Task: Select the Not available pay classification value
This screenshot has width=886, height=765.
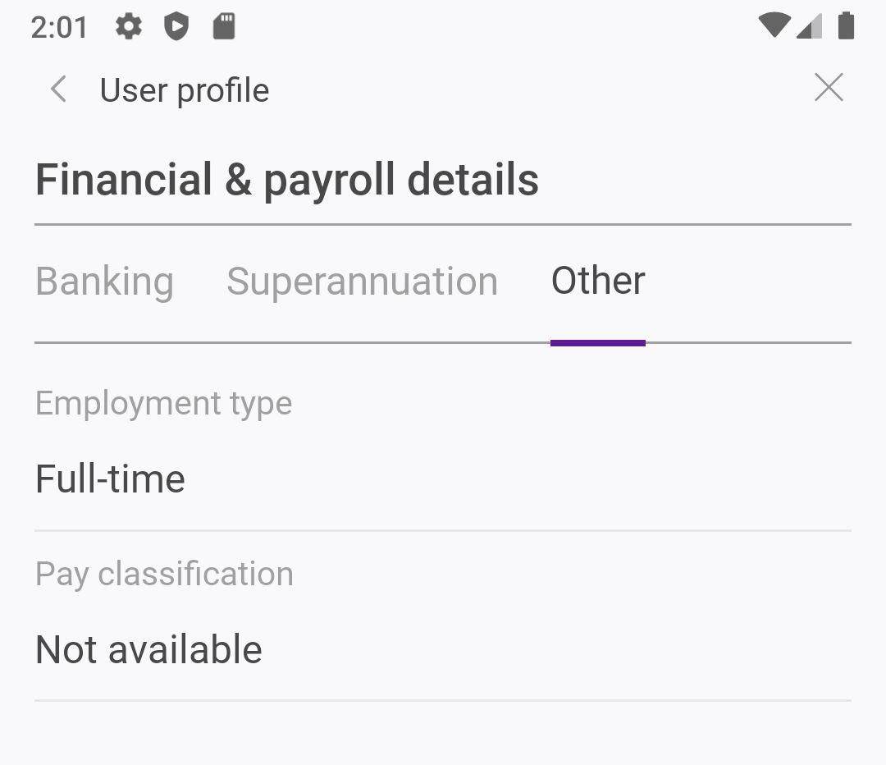Action: pos(148,649)
